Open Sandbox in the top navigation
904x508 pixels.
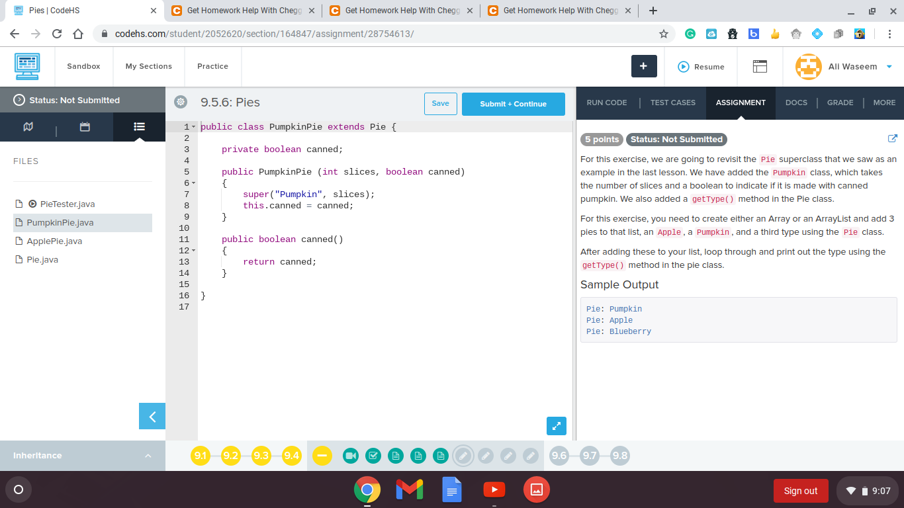point(83,66)
